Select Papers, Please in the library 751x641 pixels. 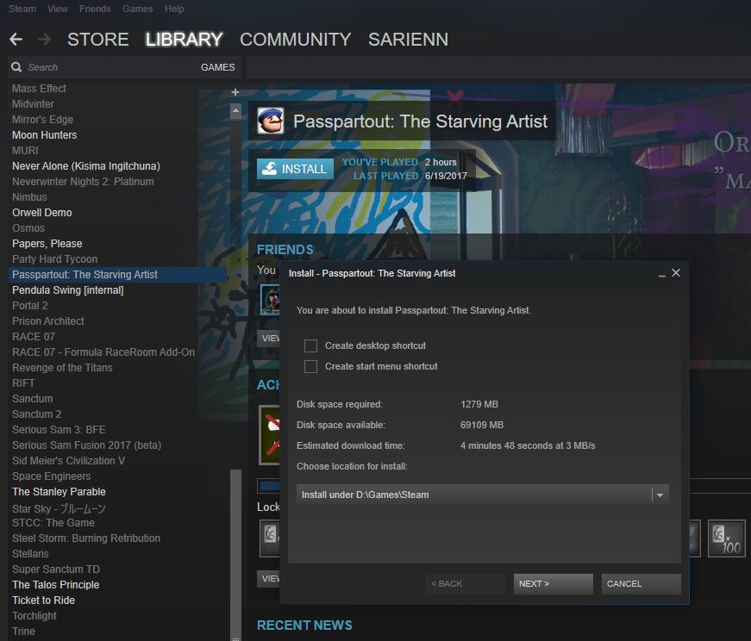pyautogui.click(x=47, y=244)
